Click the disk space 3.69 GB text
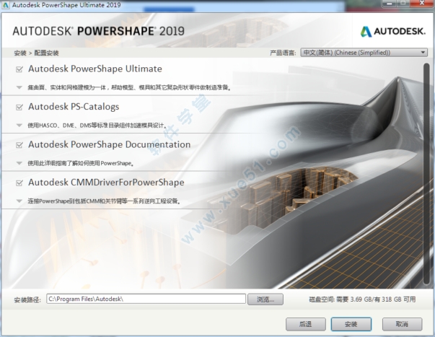The width and height of the screenshot is (435, 337). pyautogui.click(x=361, y=299)
